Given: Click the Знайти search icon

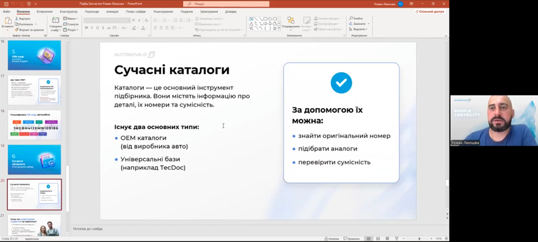Looking at the screenshot, I should pos(351,19).
